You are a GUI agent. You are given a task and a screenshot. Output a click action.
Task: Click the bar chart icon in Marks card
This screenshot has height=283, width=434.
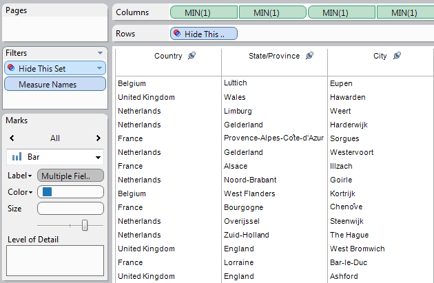click(x=17, y=157)
